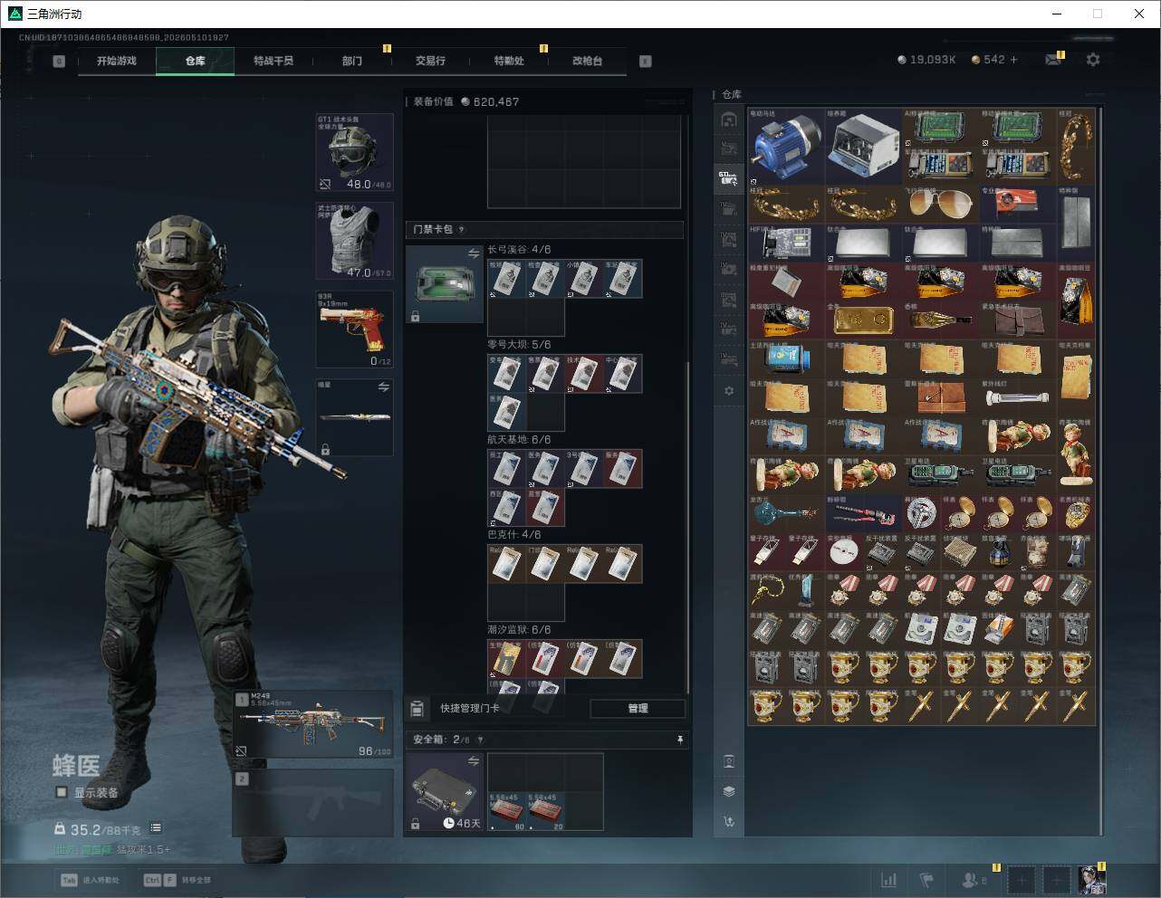Select the 仓库 tab

(x=195, y=61)
